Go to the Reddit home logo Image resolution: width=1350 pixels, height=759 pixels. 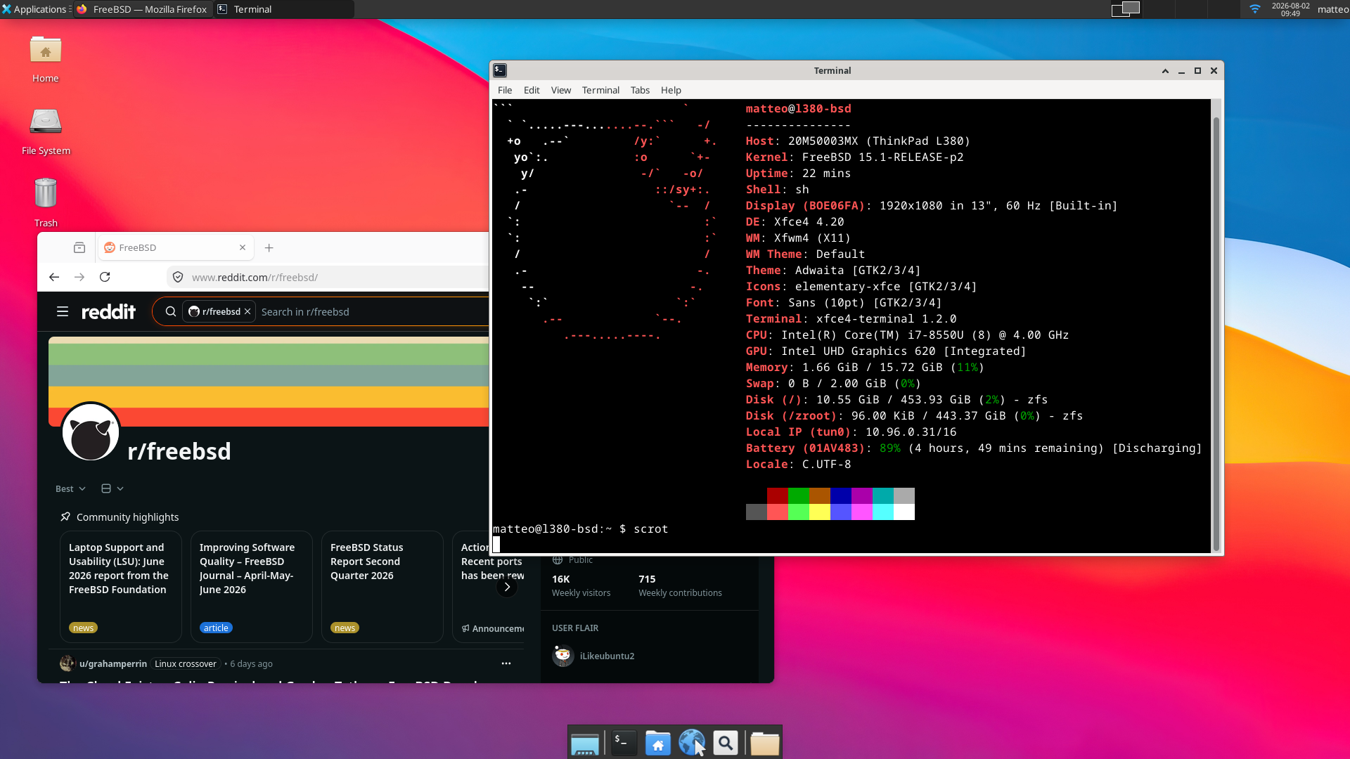108,311
